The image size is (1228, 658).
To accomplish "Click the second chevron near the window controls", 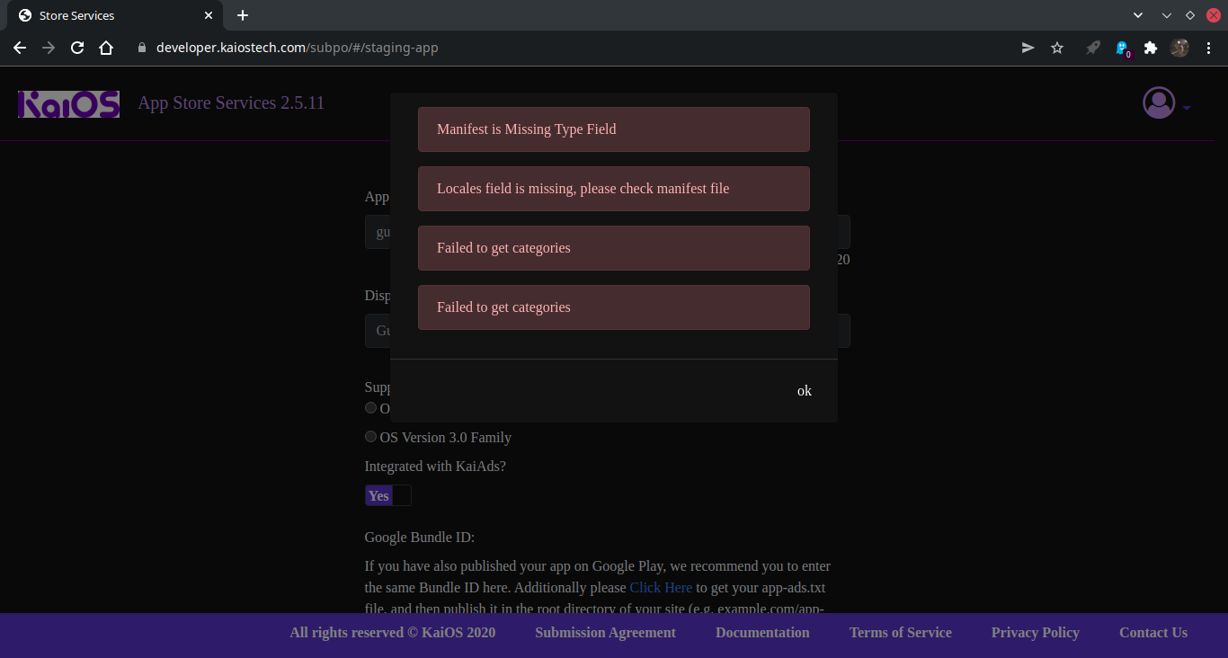I will click(1165, 14).
